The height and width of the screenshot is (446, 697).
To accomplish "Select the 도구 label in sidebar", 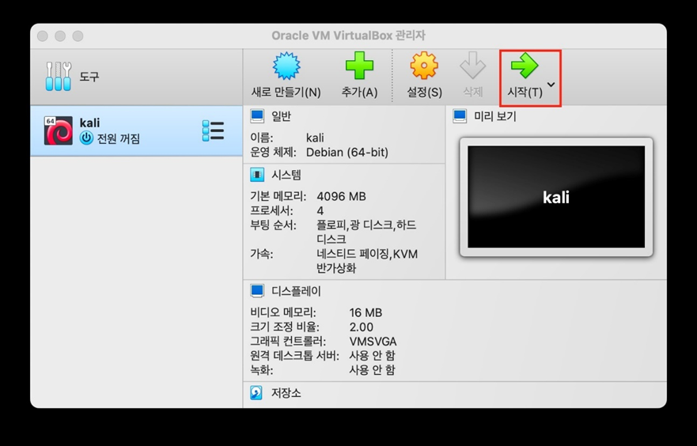I will click(x=89, y=77).
